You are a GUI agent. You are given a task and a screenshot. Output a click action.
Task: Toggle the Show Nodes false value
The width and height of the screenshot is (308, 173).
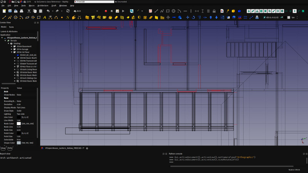[x=19, y=94]
